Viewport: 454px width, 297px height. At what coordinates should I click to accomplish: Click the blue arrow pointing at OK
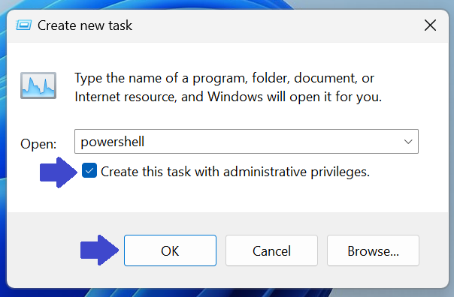coord(99,250)
